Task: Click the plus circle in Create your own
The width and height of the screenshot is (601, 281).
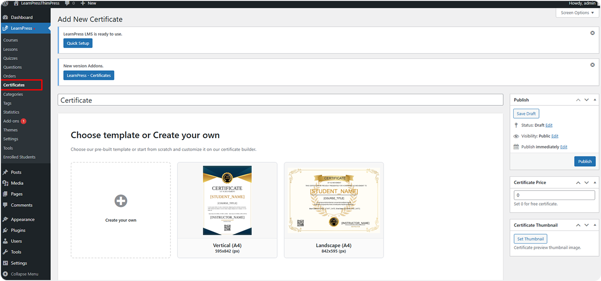Action: (x=121, y=201)
